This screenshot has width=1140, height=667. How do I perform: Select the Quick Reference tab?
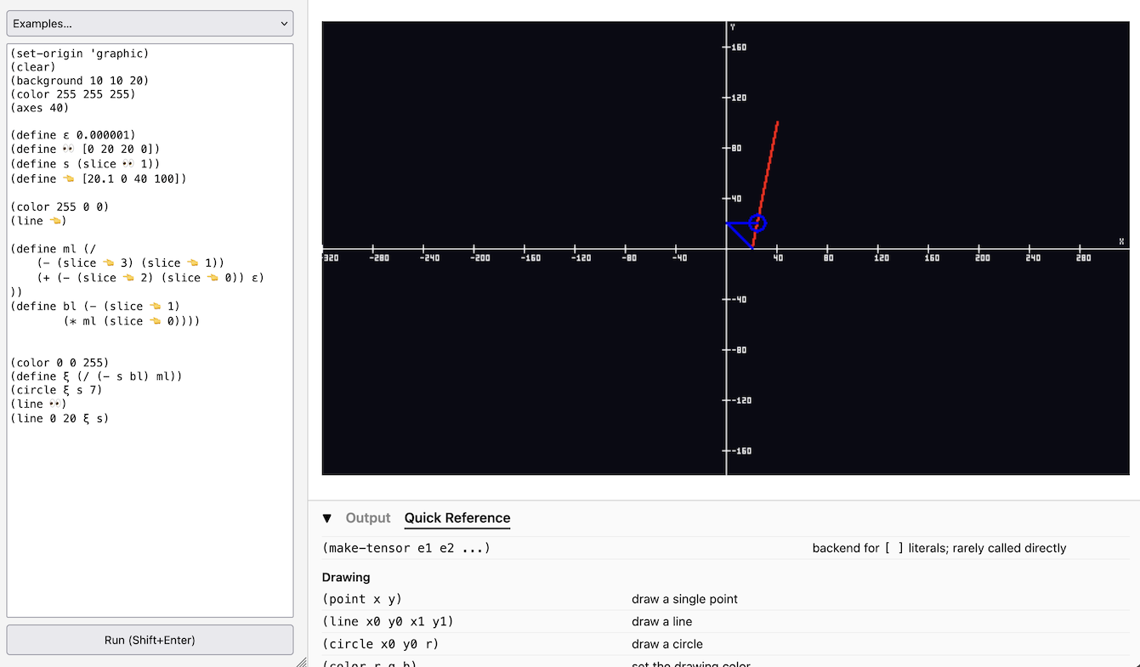457,518
